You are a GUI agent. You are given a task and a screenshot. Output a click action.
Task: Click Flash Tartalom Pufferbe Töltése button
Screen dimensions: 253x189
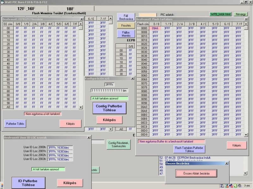[189, 149]
